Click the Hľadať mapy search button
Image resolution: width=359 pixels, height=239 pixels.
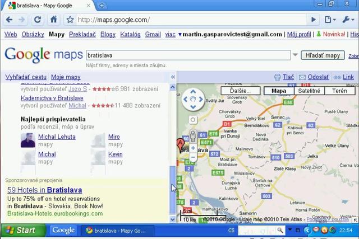(x=323, y=55)
